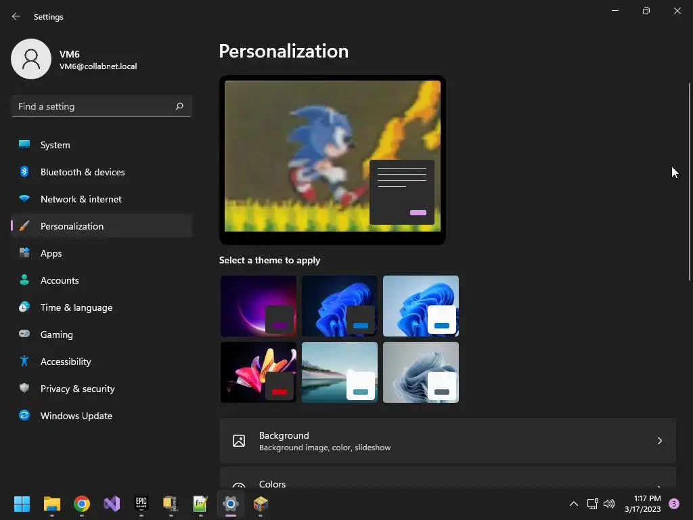This screenshot has width=693, height=520.
Task: Click the Time & language clock icon
Action: coord(24,307)
